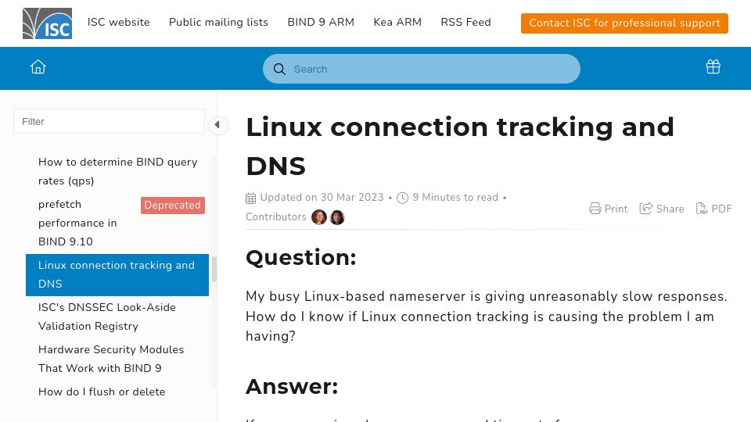Click the Share icon
751x422 pixels.
(x=645, y=209)
